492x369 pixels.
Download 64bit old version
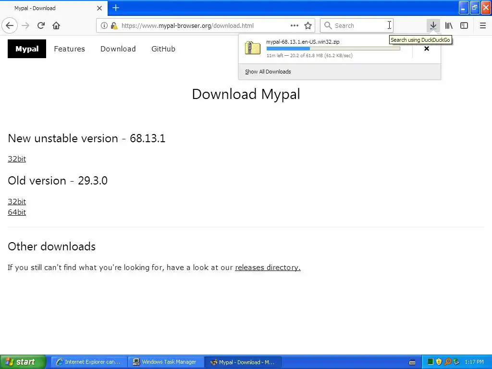(17, 212)
